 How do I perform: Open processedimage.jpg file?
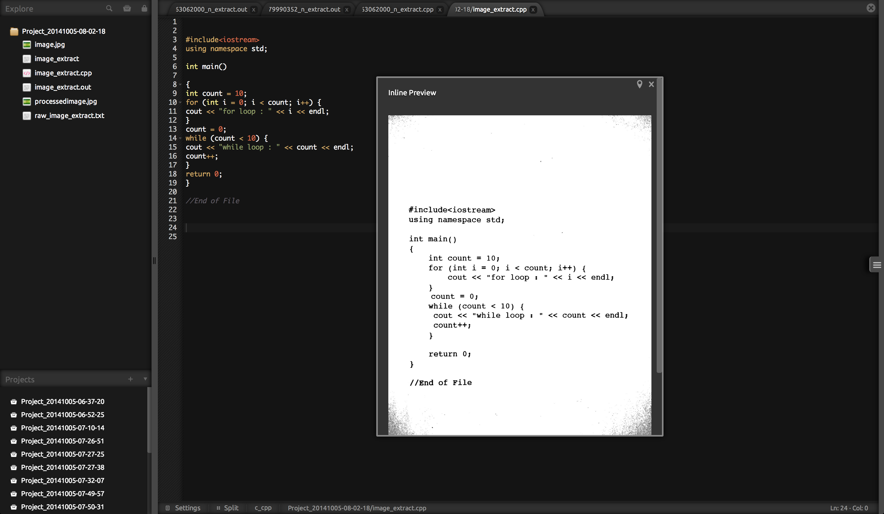pyautogui.click(x=66, y=101)
